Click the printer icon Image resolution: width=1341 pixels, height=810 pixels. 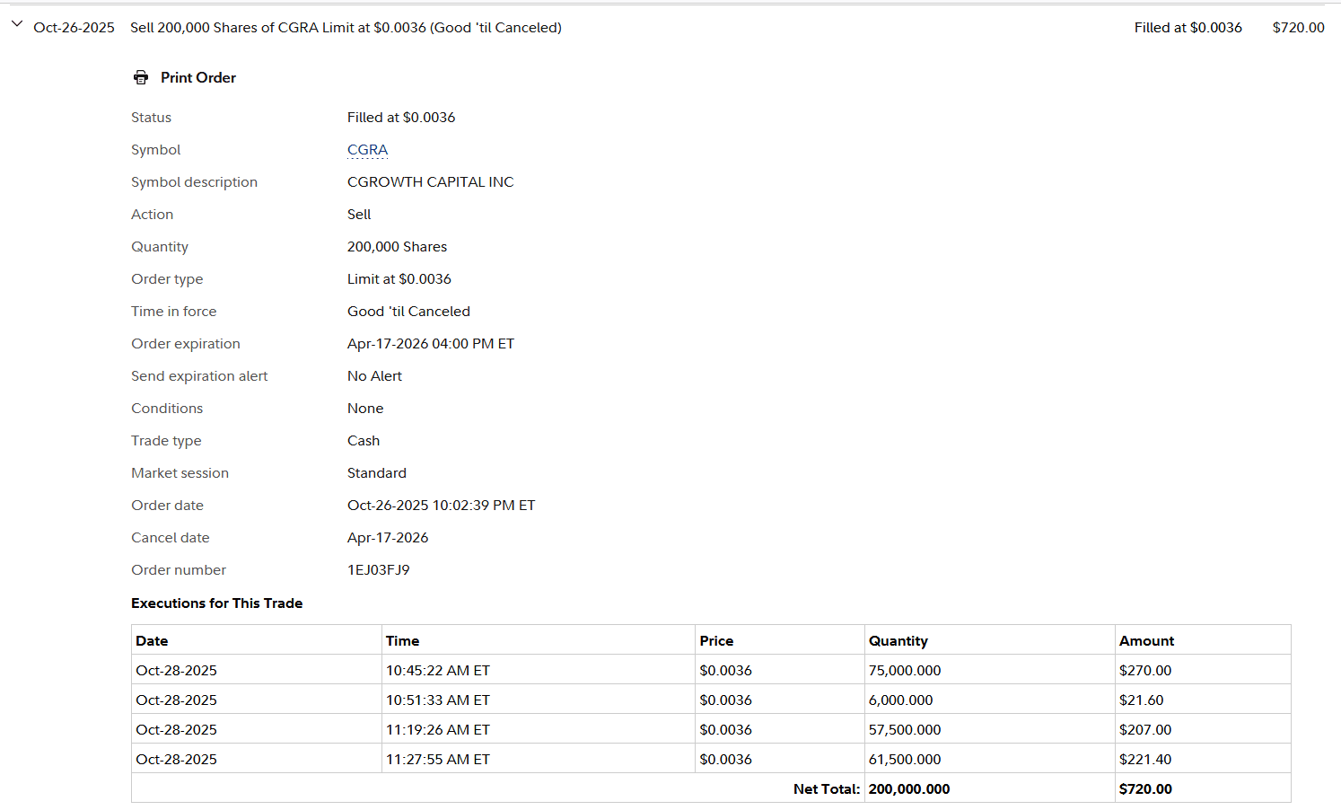(141, 77)
